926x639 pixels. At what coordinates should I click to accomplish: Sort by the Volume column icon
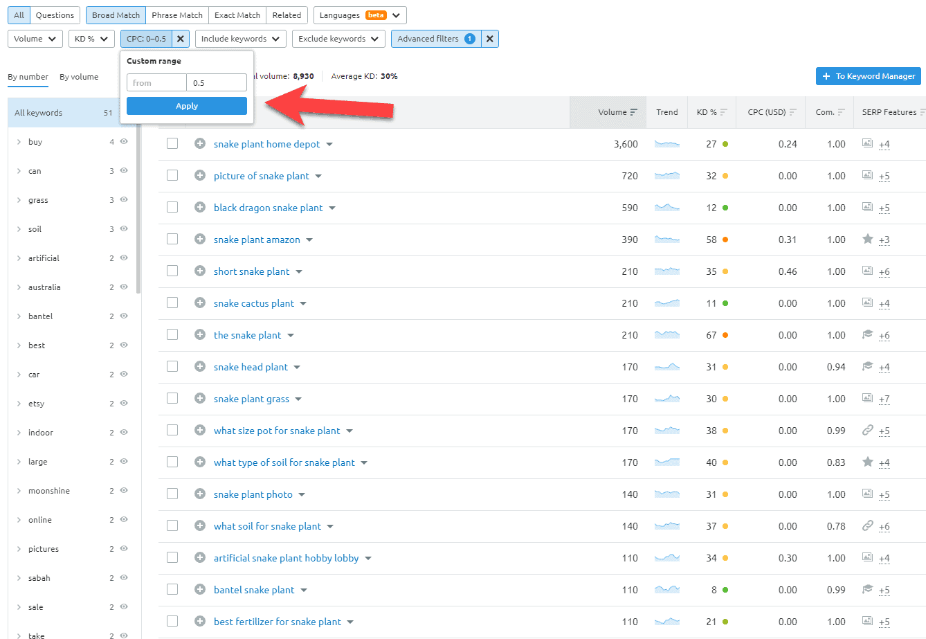tap(634, 112)
